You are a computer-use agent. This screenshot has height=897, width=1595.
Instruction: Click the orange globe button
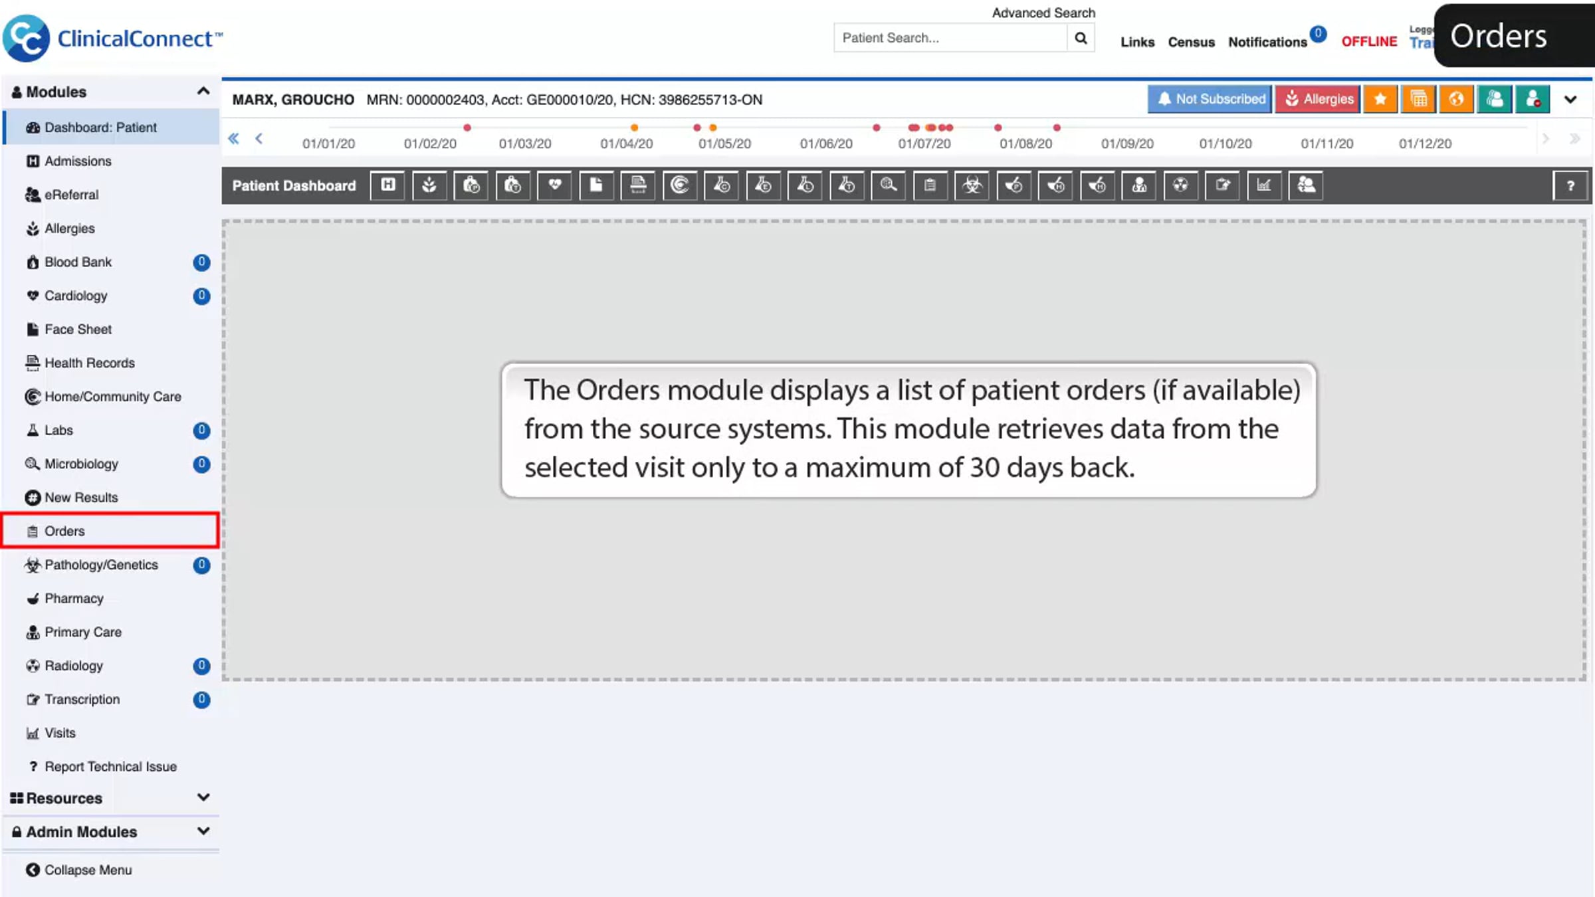[x=1456, y=99]
